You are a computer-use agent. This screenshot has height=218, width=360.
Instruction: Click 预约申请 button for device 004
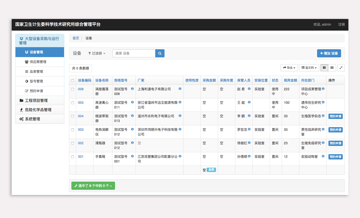coord(335,116)
